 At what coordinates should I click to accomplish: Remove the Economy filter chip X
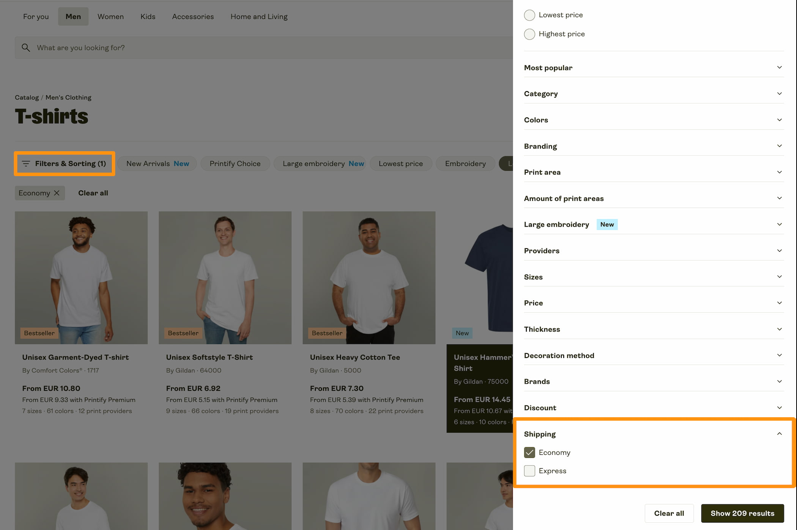click(57, 193)
